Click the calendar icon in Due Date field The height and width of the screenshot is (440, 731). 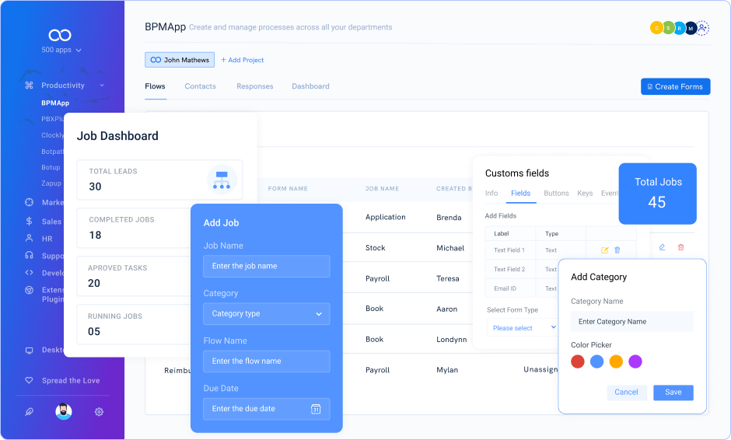click(316, 409)
